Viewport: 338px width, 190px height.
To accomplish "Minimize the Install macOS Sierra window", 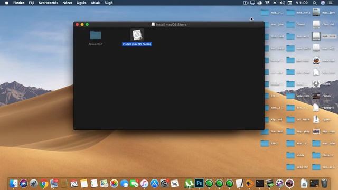I will point(82,25).
